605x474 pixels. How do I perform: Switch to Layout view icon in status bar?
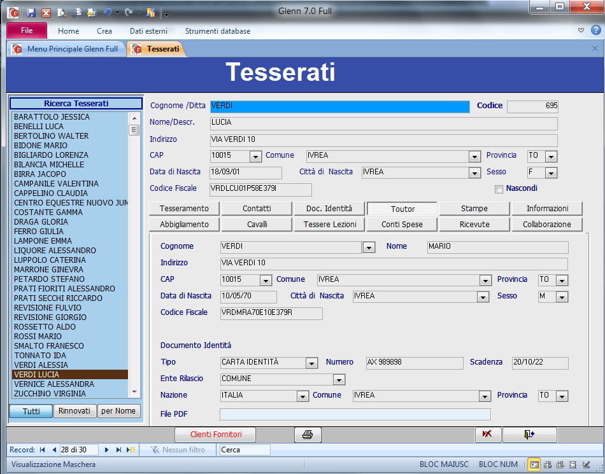pyautogui.click(x=573, y=464)
